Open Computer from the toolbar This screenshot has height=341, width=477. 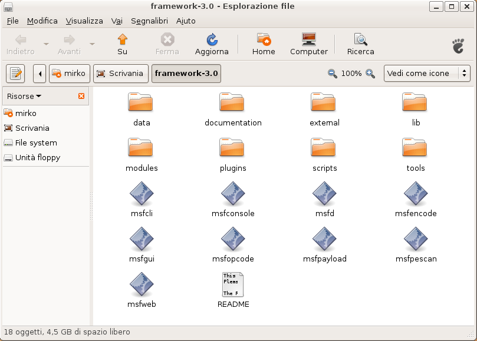coord(309,44)
